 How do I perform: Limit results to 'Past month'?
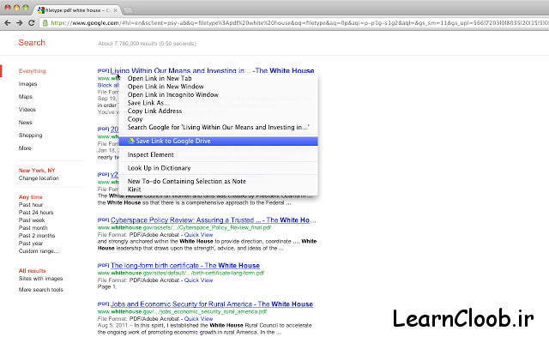click(x=33, y=228)
